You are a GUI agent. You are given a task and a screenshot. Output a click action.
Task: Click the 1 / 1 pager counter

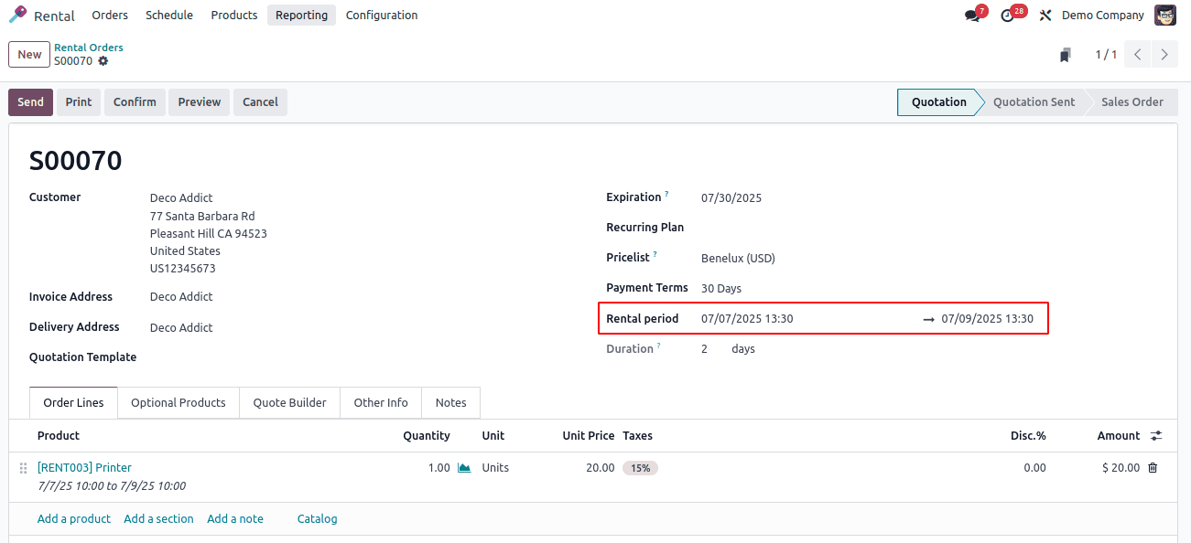[1106, 55]
